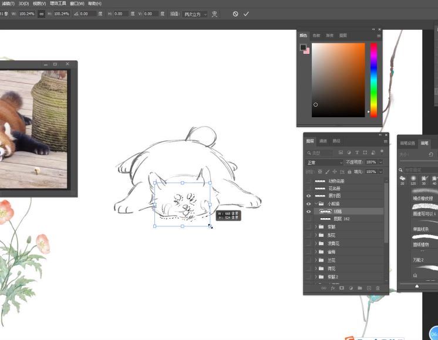This screenshot has height=340, width=438.
Task: Hide the 展示图 layer with its eye icon
Action: pyautogui.click(x=308, y=196)
